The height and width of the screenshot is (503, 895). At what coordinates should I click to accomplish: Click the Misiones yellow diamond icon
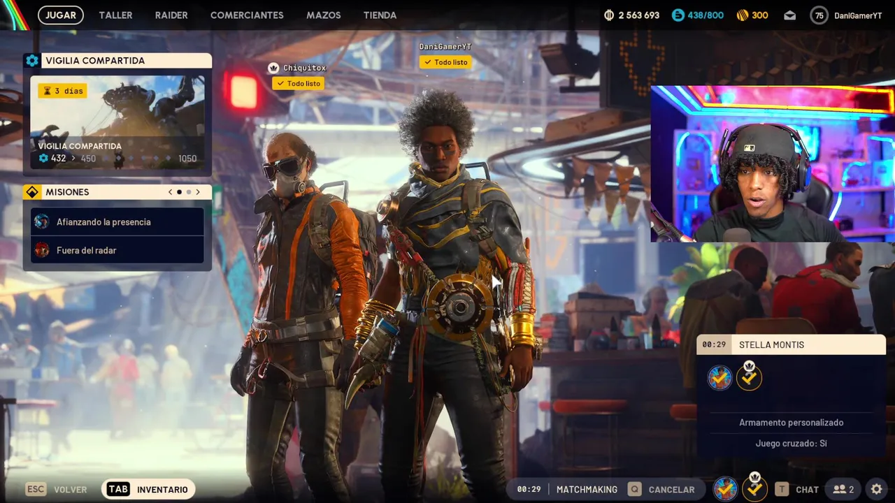[32, 192]
